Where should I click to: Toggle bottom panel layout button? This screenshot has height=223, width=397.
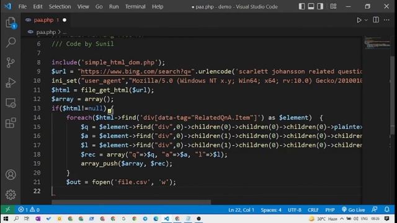311,6
